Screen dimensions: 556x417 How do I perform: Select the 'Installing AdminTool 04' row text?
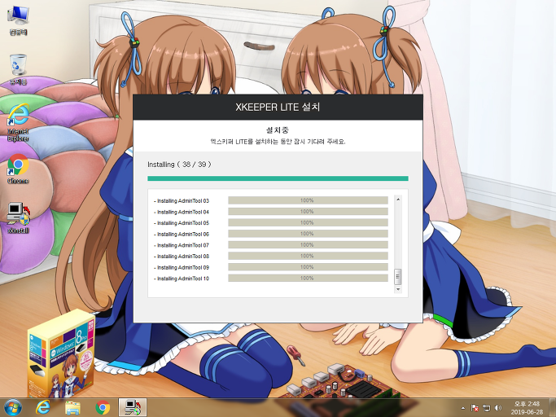(183, 212)
